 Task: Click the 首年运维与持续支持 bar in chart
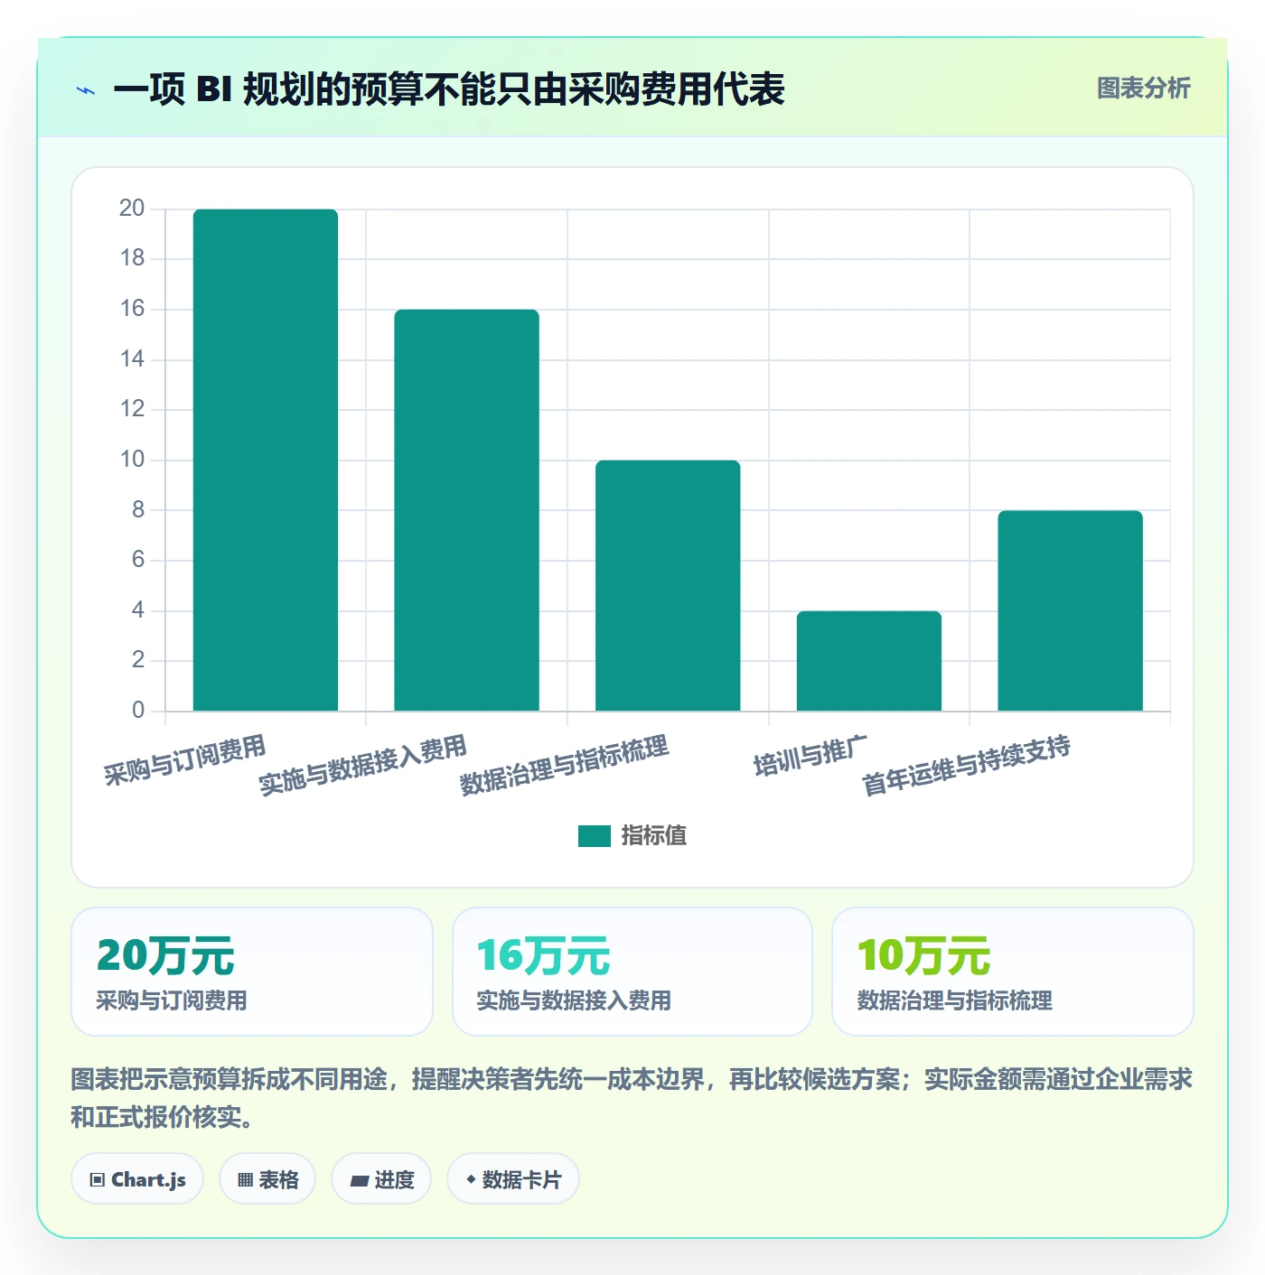(x=1070, y=611)
